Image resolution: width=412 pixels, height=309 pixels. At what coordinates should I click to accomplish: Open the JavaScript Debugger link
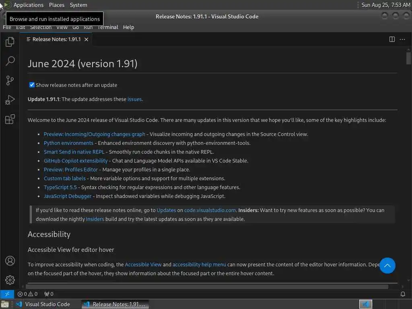[68, 196]
